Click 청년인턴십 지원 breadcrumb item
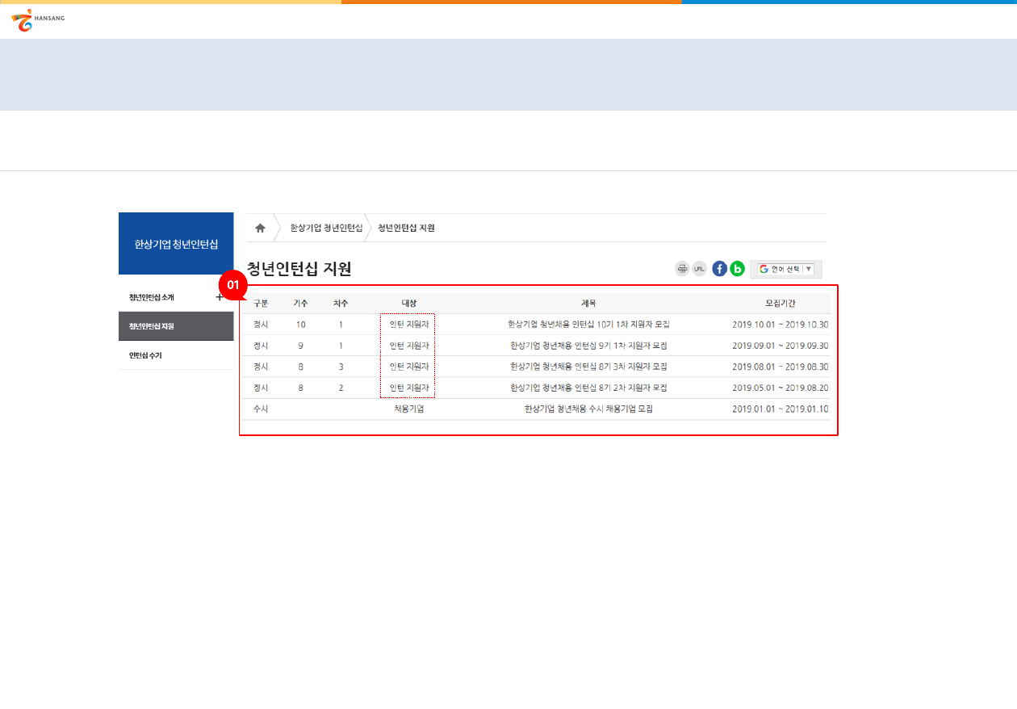Image resolution: width=1017 pixels, height=709 pixels. 406,229
